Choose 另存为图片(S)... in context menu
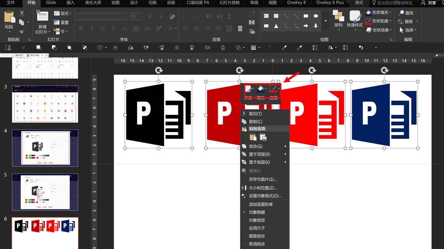This screenshot has width=444, height=249. tap(265, 179)
